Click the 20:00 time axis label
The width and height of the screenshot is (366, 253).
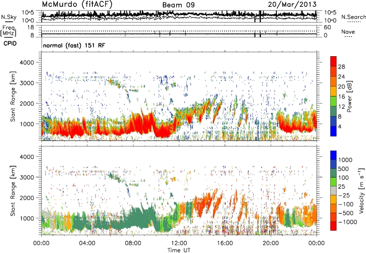(x=271, y=243)
